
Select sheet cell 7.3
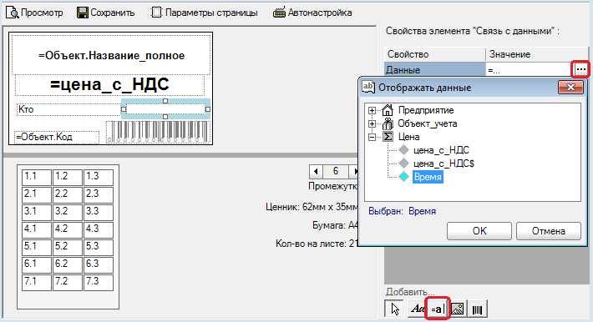99,282
